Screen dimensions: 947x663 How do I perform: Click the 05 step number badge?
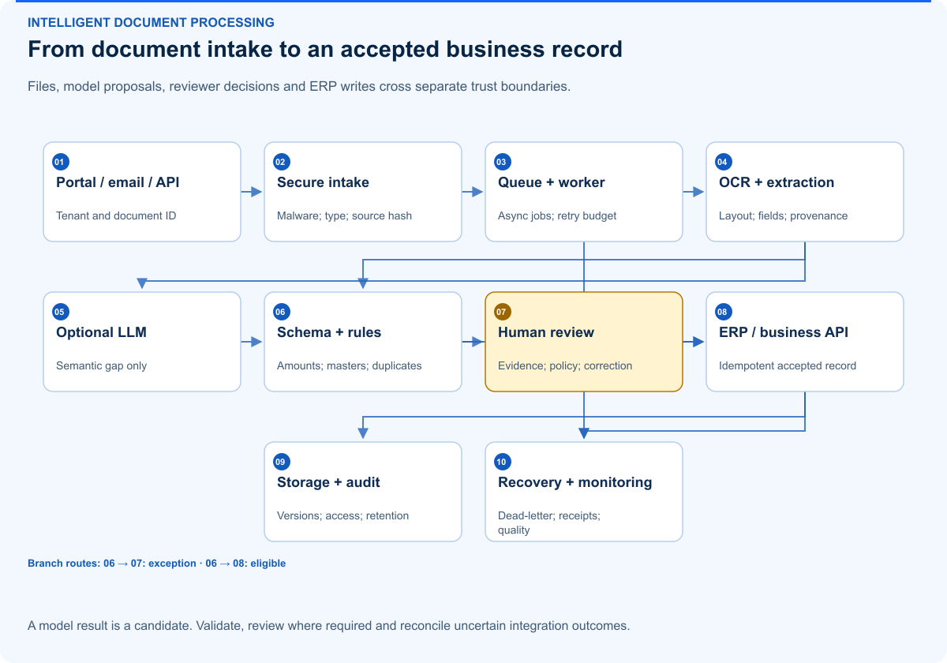pyautogui.click(x=60, y=312)
